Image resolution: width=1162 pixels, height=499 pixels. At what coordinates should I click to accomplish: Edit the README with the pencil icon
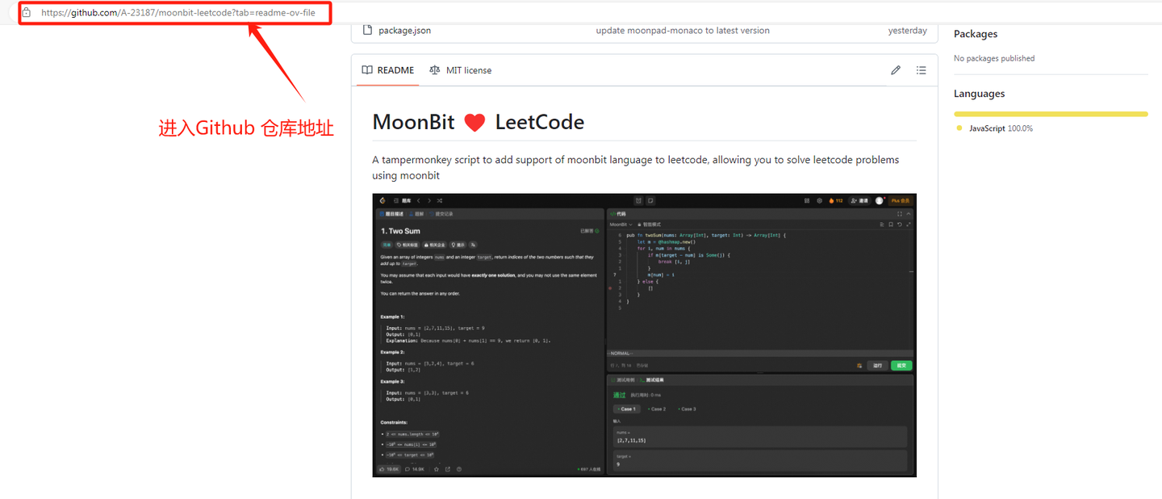coord(896,70)
